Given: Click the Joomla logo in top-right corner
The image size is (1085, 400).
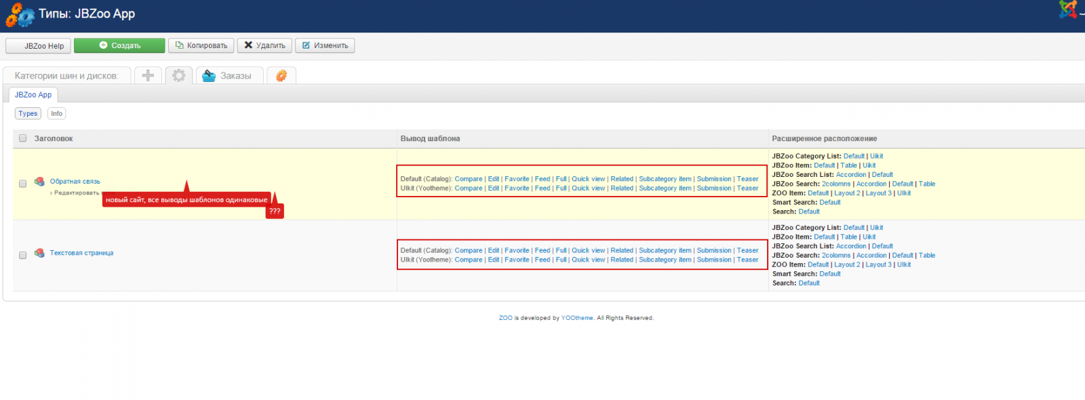Looking at the screenshot, I should [1068, 9].
